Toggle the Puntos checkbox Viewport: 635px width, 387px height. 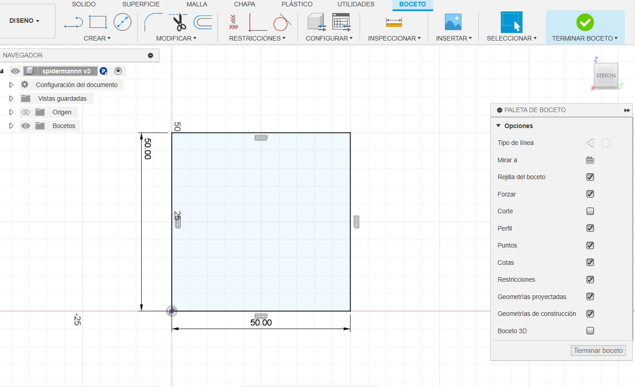pyautogui.click(x=590, y=245)
